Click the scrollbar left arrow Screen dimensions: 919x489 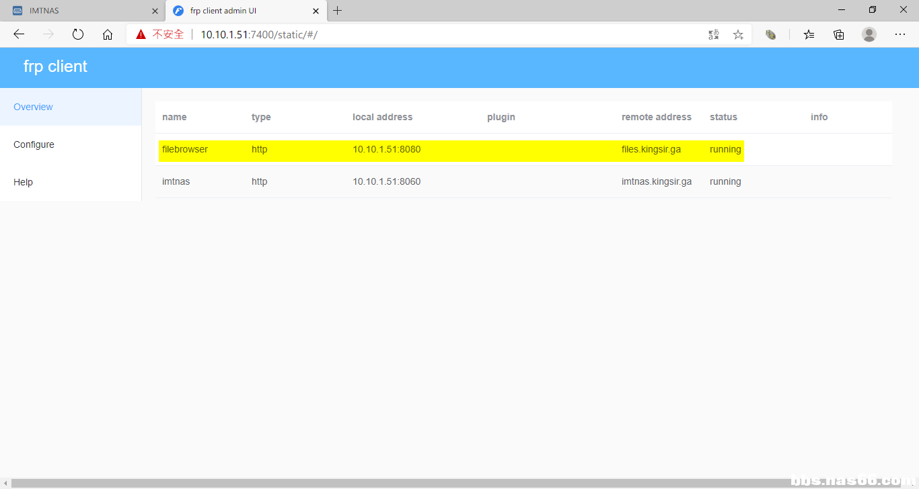(5, 483)
